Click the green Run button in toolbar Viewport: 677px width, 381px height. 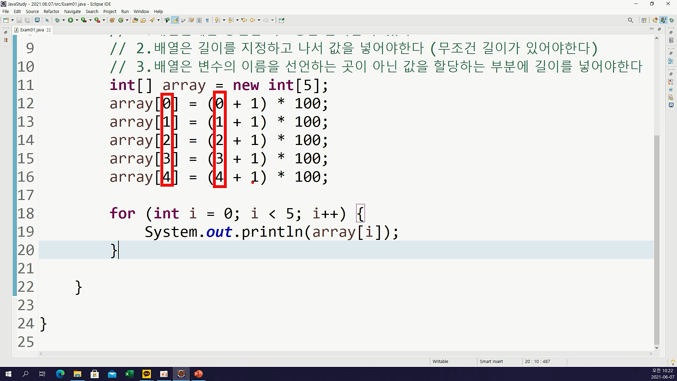[x=71, y=20]
